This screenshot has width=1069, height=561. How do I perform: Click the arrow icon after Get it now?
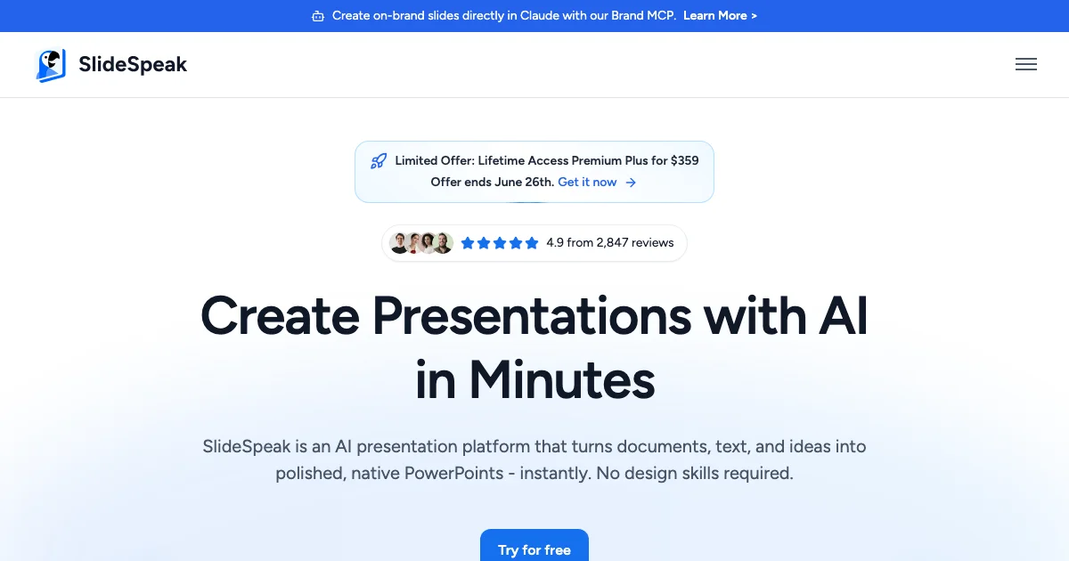(x=631, y=182)
